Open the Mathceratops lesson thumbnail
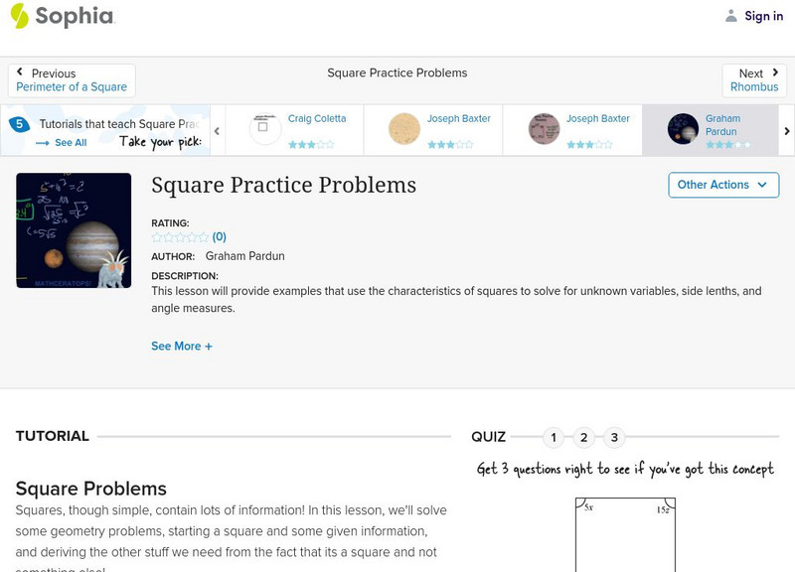Image resolution: width=795 pixels, height=572 pixels. coord(74,230)
